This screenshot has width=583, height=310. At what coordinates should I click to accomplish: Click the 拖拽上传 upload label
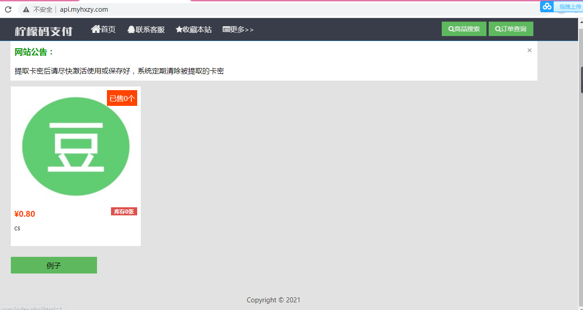[570, 7]
